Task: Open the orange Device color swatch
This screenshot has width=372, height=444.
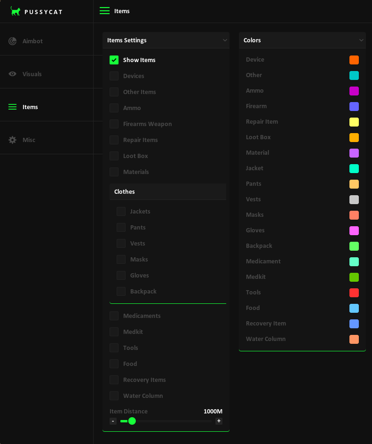Action: 354,60
